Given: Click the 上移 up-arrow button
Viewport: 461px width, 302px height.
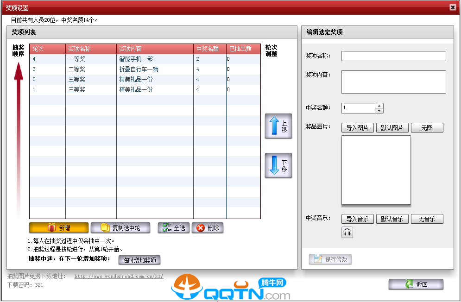Looking at the screenshot, I should point(278,126).
